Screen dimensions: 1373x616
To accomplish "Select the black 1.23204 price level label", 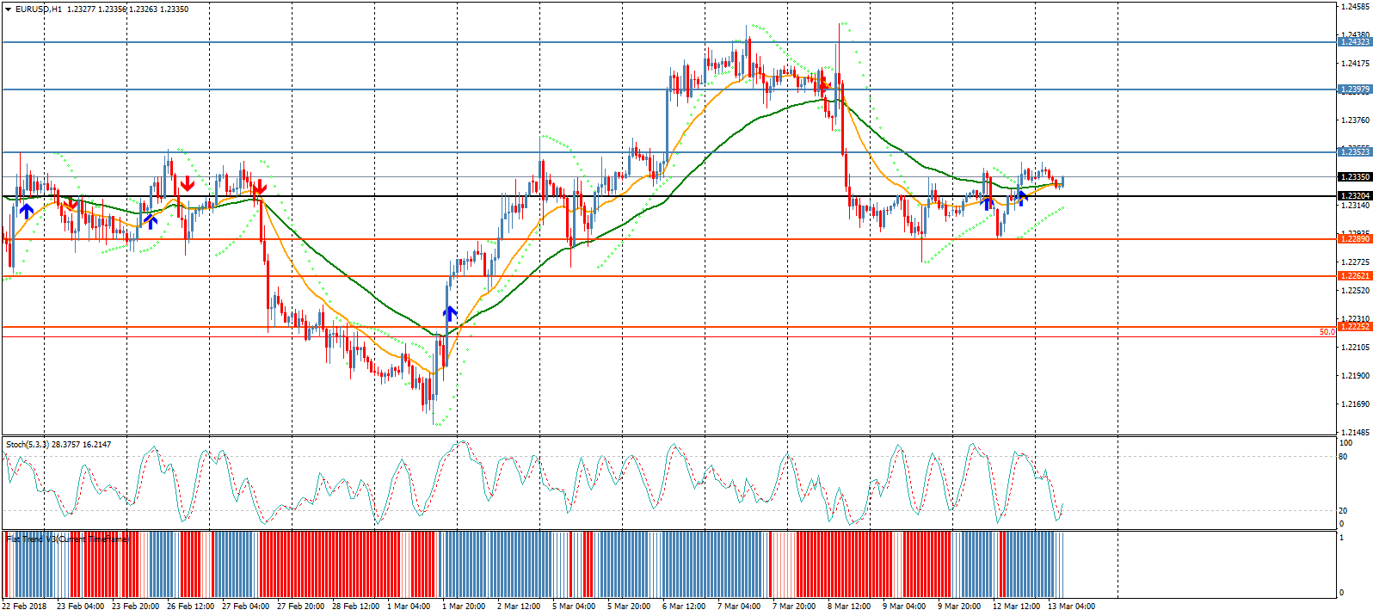I will 1354,196.
